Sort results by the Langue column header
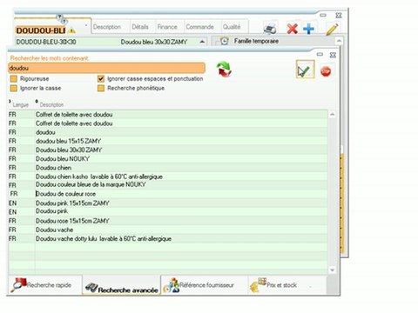The height and width of the screenshot is (313, 418). pyautogui.click(x=20, y=104)
